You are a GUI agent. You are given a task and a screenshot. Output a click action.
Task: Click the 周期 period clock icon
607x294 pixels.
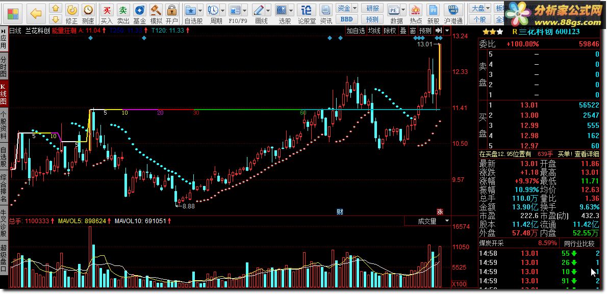pyautogui.click(x=213, y=10)
